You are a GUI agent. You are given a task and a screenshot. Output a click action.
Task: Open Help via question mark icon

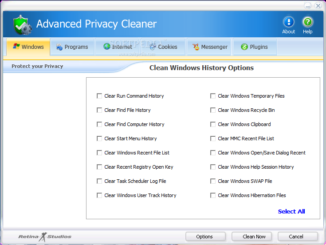click(307, 22)
